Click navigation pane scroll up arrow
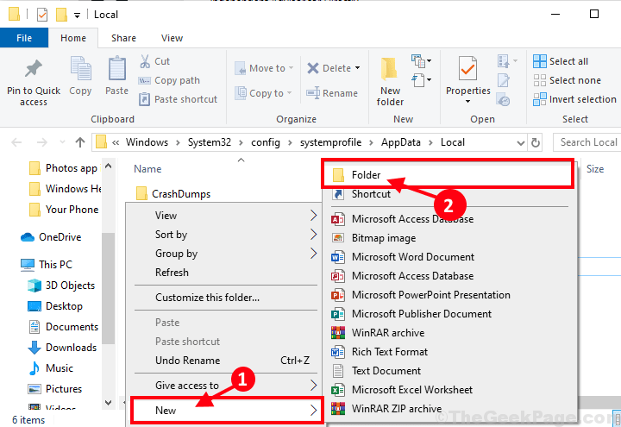The height and width of the screenshot is (427, 621). (109, 166)
